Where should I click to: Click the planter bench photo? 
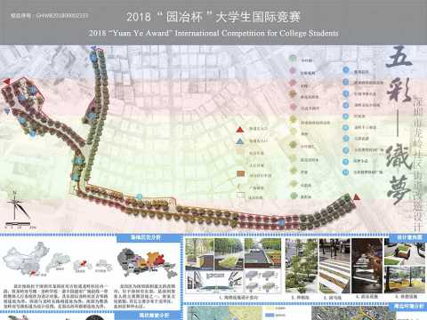coord(405,252)
